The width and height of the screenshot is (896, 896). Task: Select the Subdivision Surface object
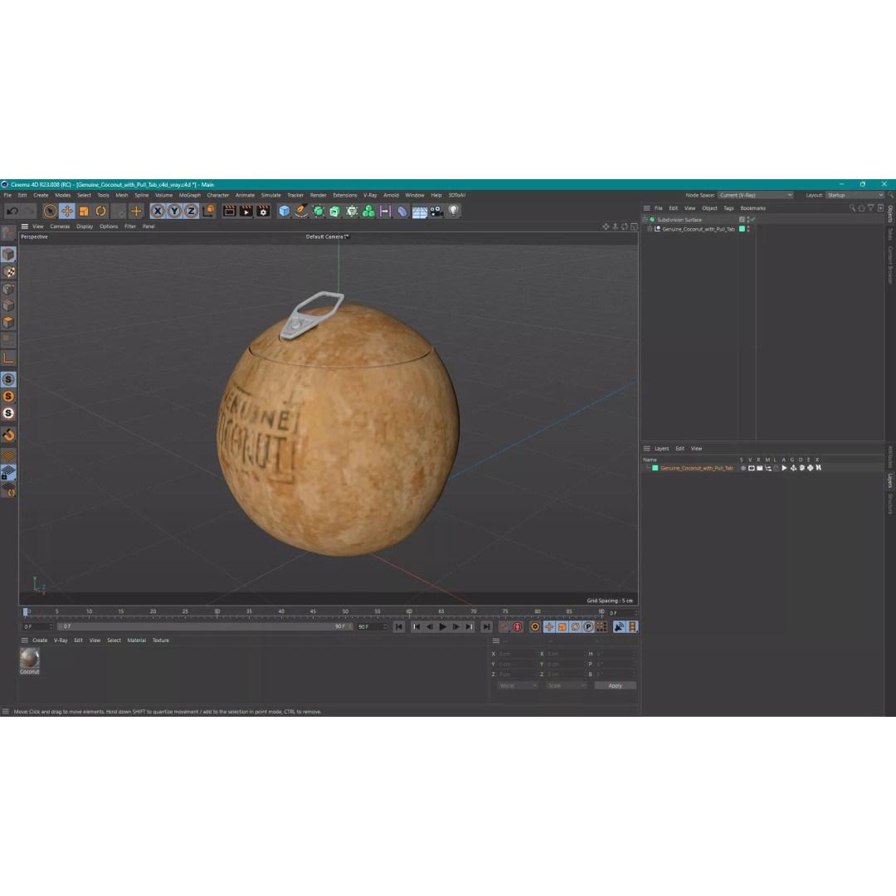(x=679, y=219)
